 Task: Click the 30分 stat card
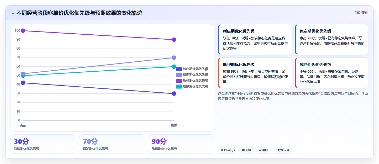point(43,144)
